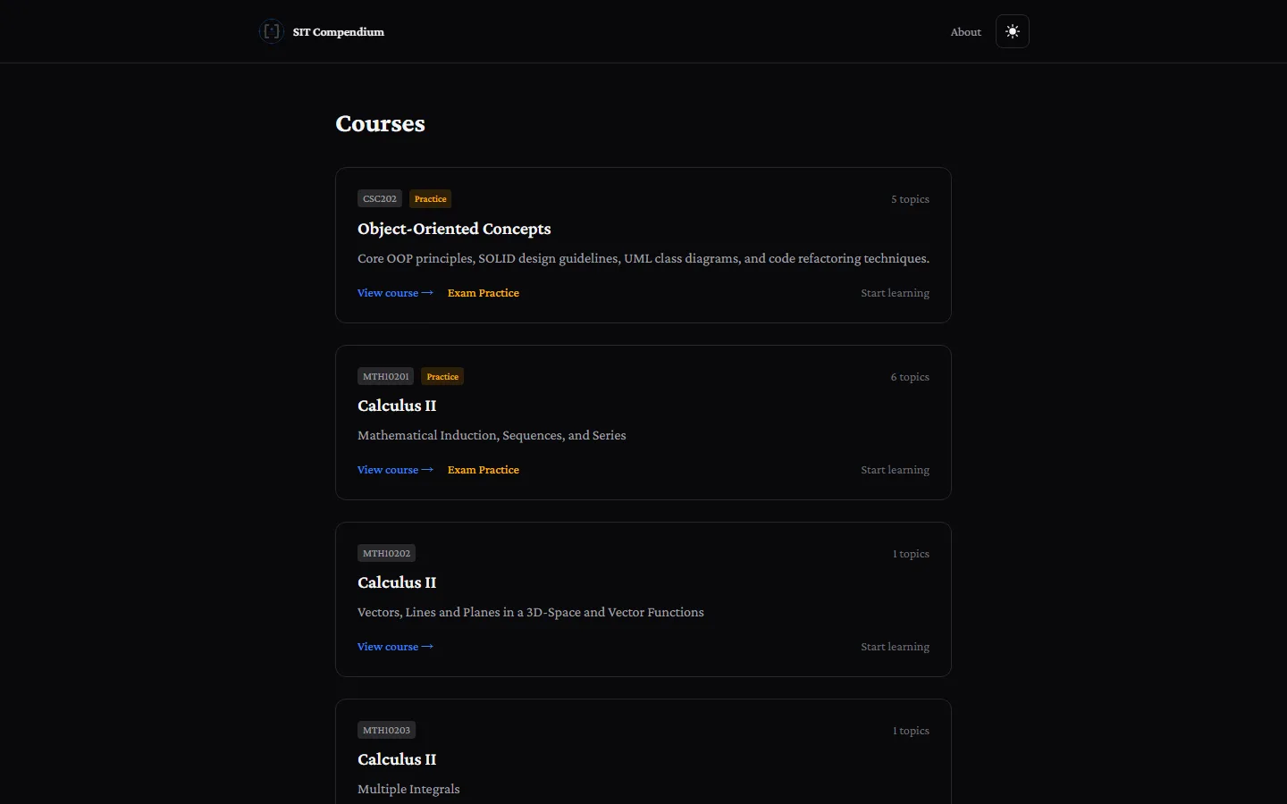Click the Practice badge beside MTH10201
Image resolution: width=1287 pixels, height=804 pixels.
click(442, 376)
